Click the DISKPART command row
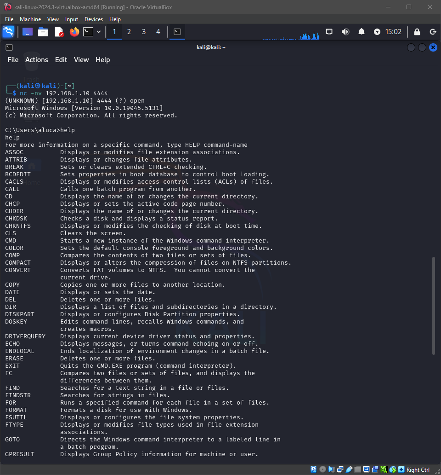The height and width of the screenshot is (475, 441). click(122, 314)
